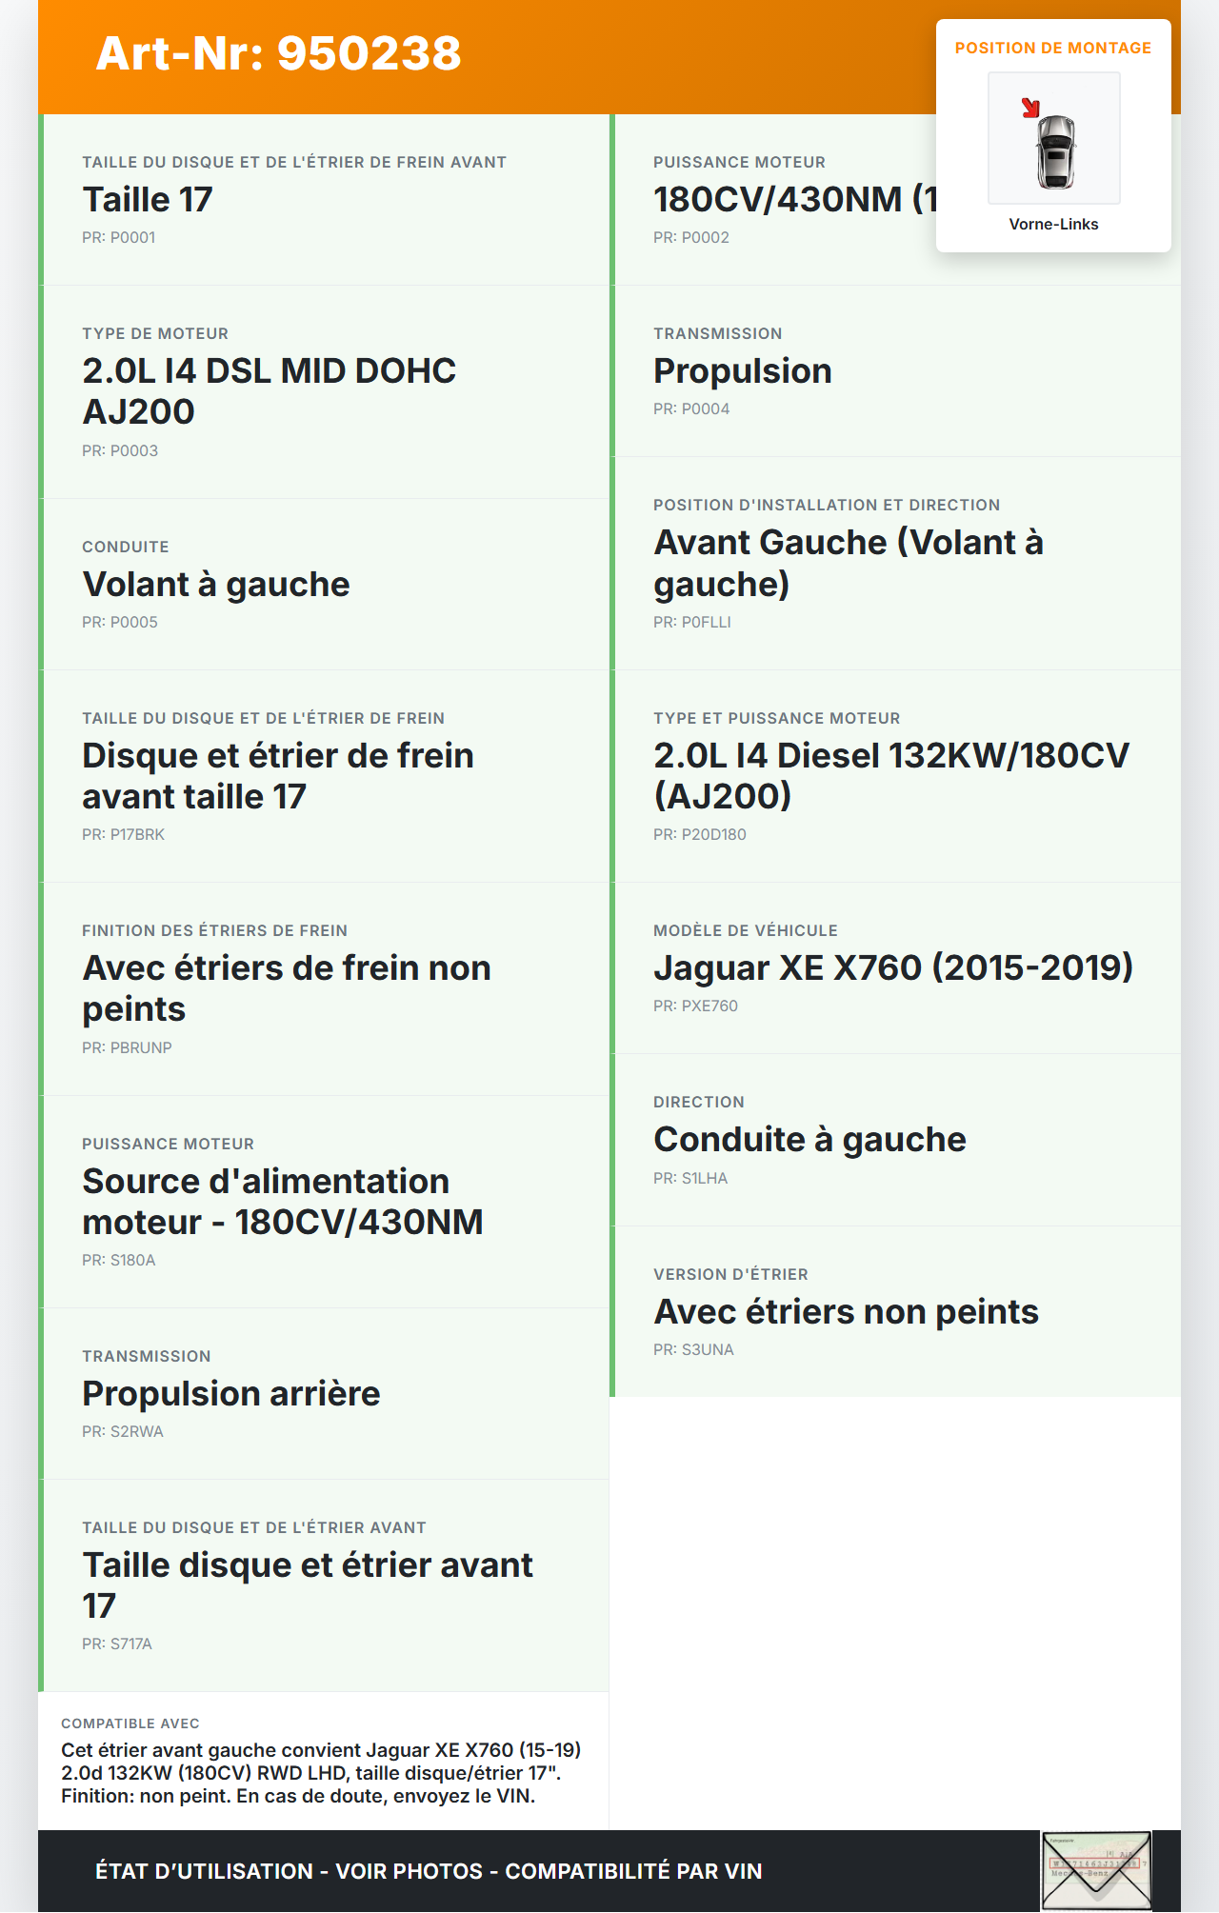The height and width of the screenshot is (1913, 1219).
Task: Click the Vorne-Links caption
Action: [1053, 225]
